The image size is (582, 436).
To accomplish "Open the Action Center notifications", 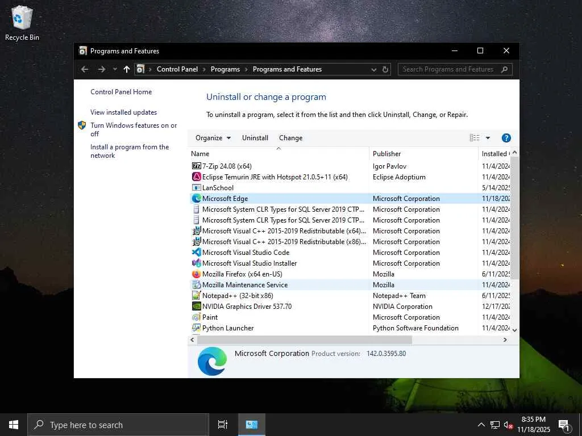I will click(564, 425).
